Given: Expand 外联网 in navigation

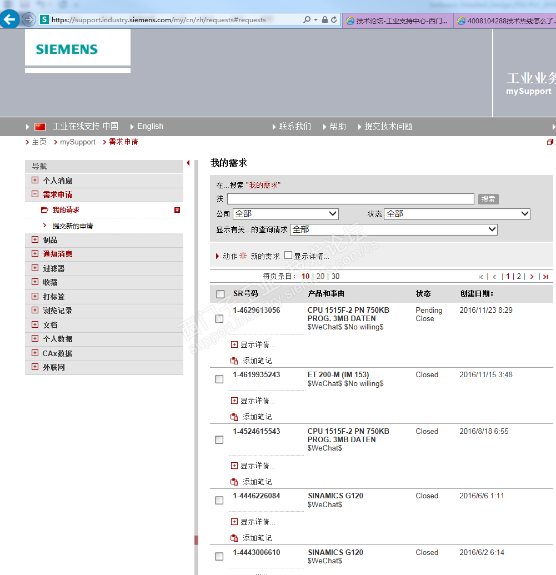Looking at the screenshot, I should click(35, 367).
